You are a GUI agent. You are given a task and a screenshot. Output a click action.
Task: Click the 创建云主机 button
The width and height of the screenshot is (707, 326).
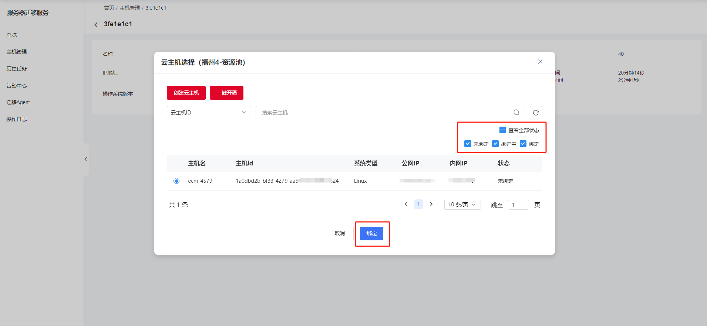click(x=186, y=93)
